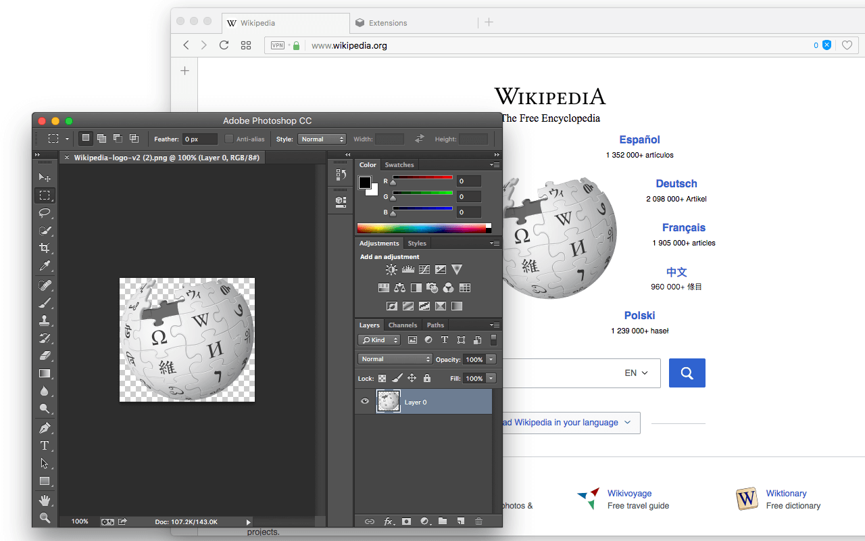This screenshot has width=865, height=541.
Task: Toggle lock all on Layer 0
Action: (x=426, y=378)
